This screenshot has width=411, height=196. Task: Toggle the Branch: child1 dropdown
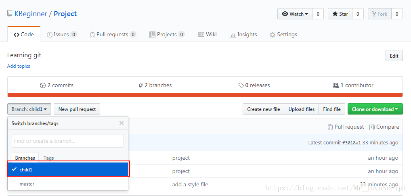(x=29, y=109)
